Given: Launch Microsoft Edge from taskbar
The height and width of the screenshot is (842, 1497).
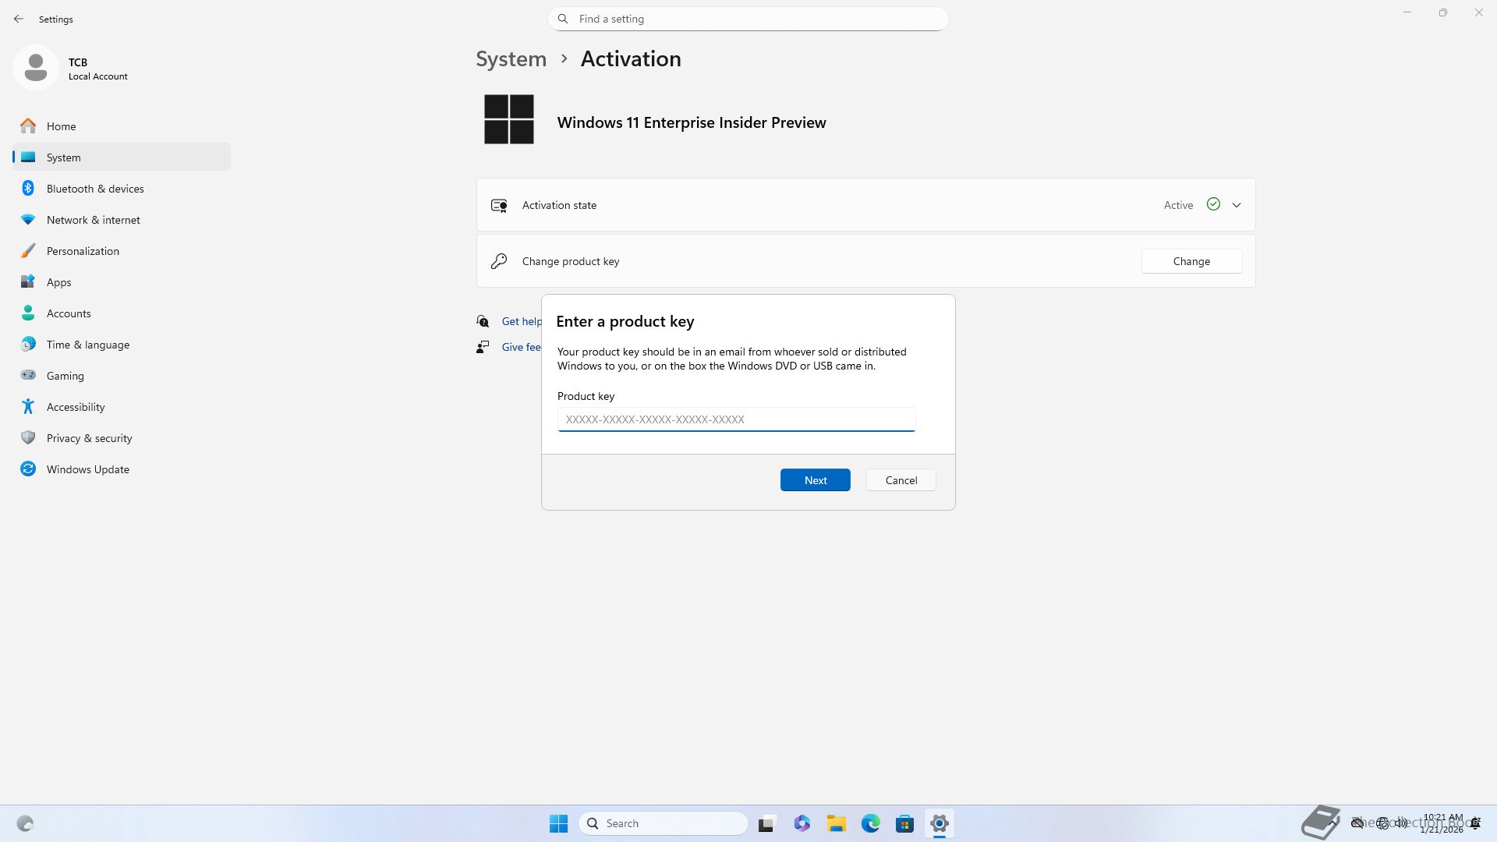Looking at the screenshot, I should click(x=870, y=823).
